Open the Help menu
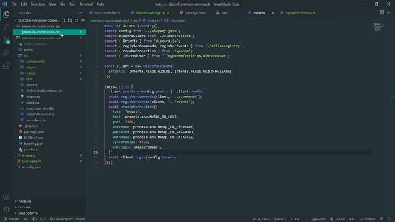Screen dimensions: 395x222 tap(100, 4)
